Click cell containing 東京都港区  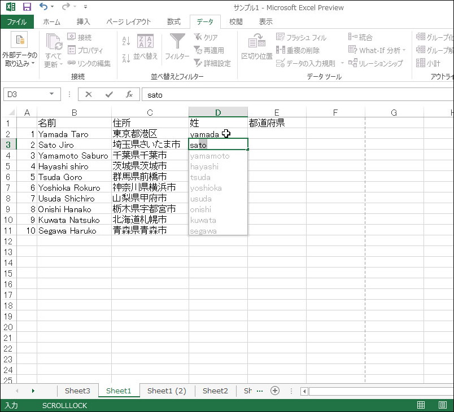150,134
